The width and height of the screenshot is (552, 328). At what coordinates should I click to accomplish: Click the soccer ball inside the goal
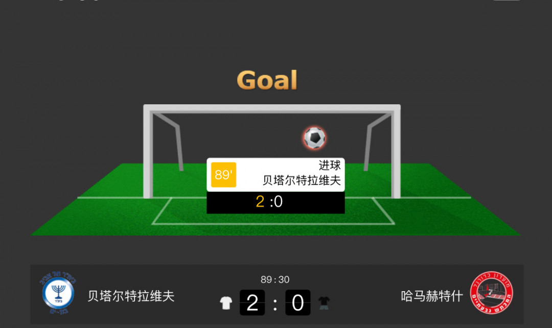[314, 137]
